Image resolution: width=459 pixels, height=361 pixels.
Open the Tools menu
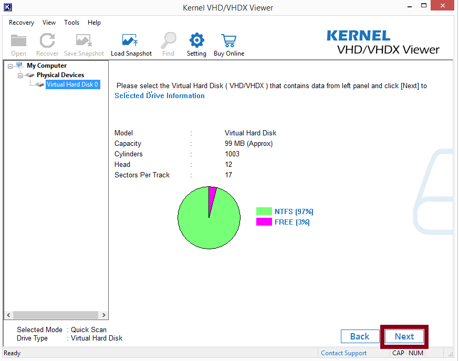(72, 23)
